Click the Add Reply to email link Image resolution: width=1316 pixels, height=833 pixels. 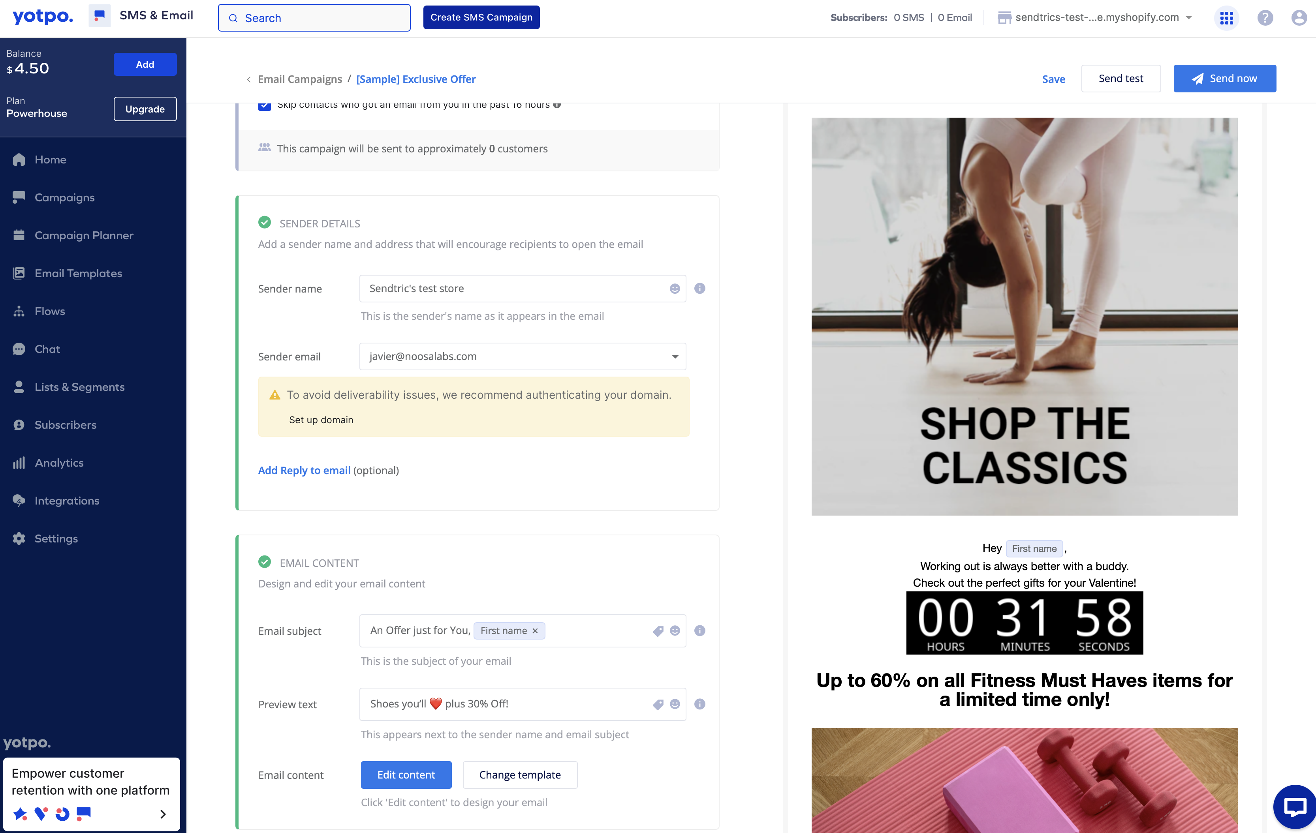click(x=304, y=470)
